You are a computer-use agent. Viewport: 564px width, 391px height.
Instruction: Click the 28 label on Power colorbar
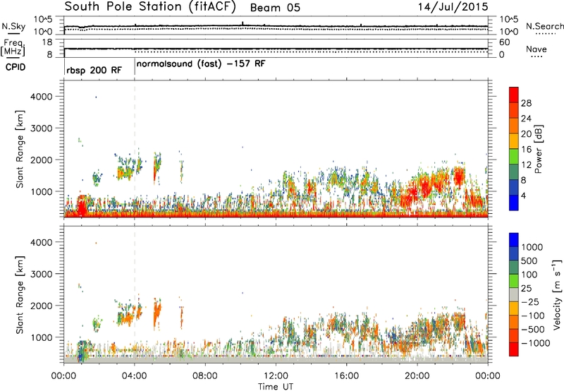(526, 103)
